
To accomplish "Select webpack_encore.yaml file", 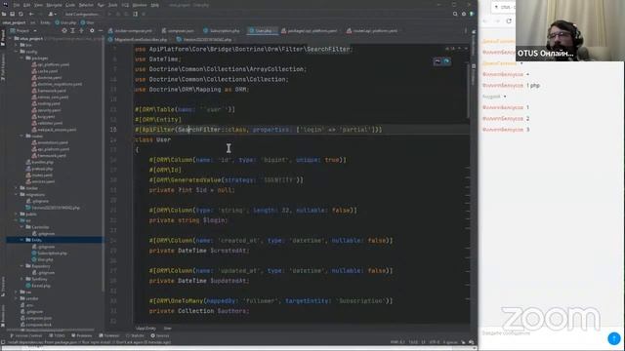I will click(54, 130).
